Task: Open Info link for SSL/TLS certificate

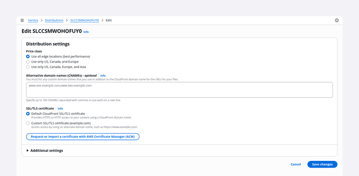Action: [60, 109]
